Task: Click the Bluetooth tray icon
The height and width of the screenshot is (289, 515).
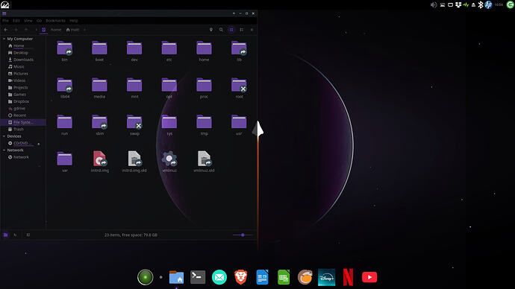Action: (x=480, y=5)
